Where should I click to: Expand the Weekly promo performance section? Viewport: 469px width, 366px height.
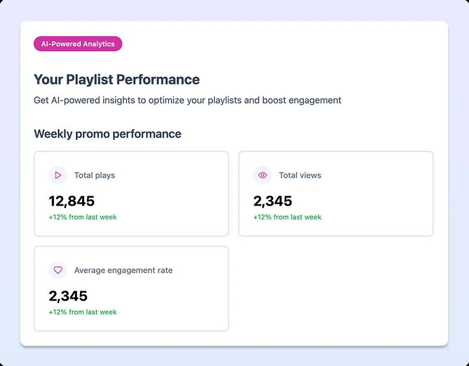(107, 134)
